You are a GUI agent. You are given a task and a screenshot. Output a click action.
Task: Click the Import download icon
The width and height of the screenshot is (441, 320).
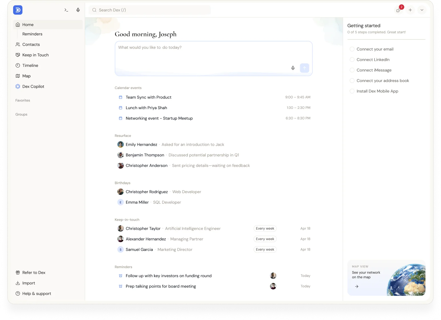click(18, 283)
